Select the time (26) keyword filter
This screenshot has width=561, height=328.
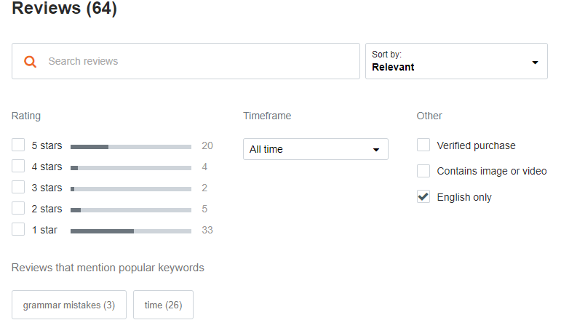163,305
